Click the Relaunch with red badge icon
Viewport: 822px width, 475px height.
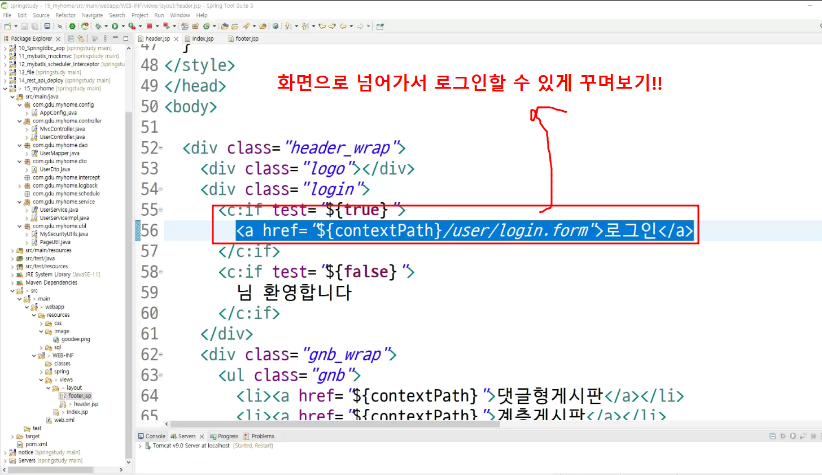tap(85, 26)
